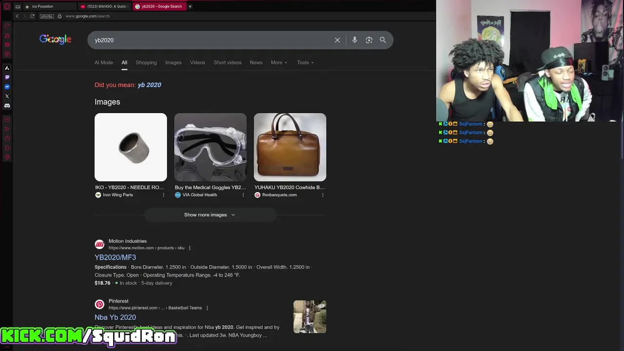
Task: Open the Pinterest result thumbnail
Action: pyautogui.click(x=310, y=317)
